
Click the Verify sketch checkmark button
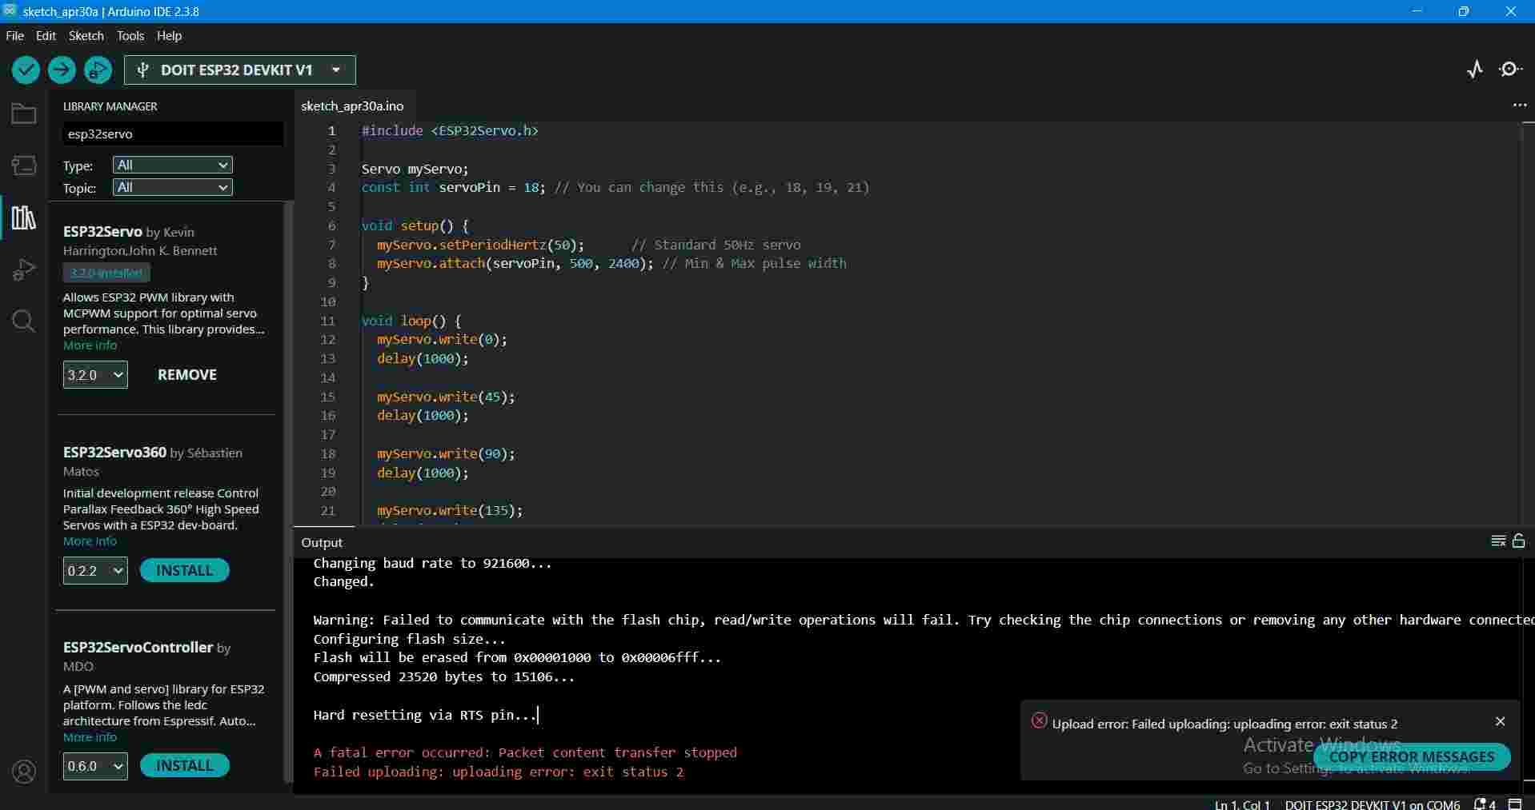click(26, 70)
